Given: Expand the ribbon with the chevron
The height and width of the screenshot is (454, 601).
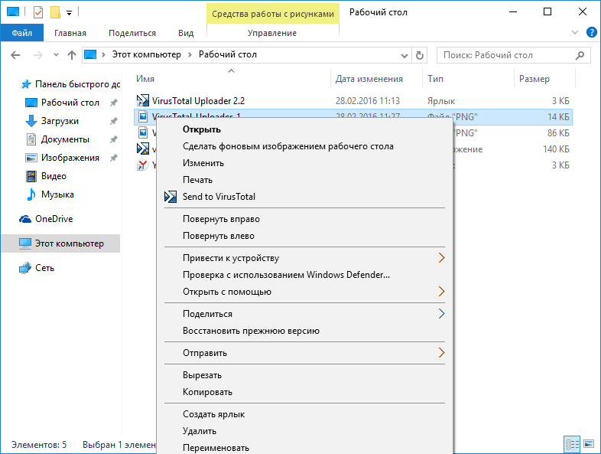Looking at the screenshot, I should click(575, 33).
